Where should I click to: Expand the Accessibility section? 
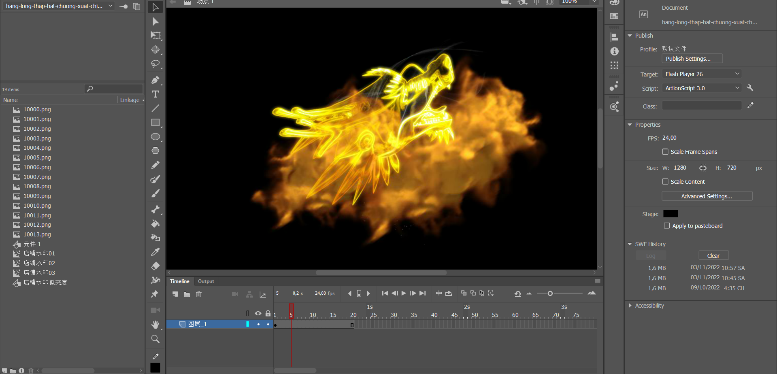pyautogui.click(x=630, y=306)
